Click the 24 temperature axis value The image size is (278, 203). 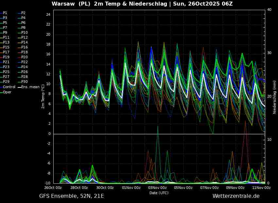[x=48, y=14]
